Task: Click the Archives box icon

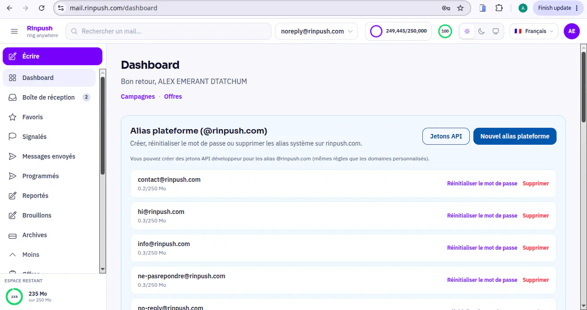Action: [x=13, y=235]
